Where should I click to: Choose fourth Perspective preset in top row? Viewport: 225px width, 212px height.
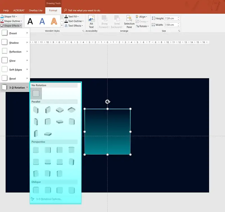click(71, 150)
